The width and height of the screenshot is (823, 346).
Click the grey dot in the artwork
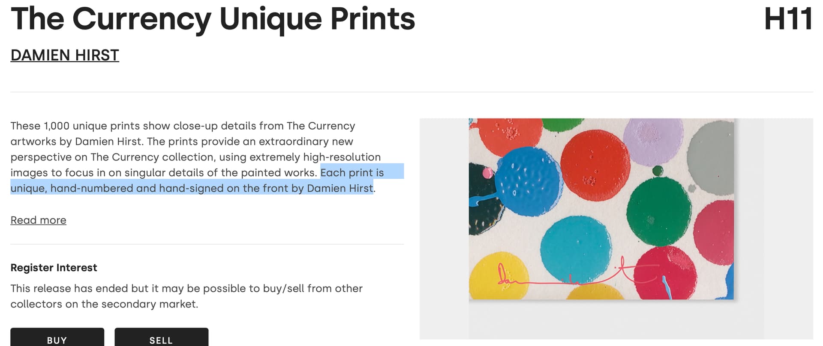pos(712,157)
